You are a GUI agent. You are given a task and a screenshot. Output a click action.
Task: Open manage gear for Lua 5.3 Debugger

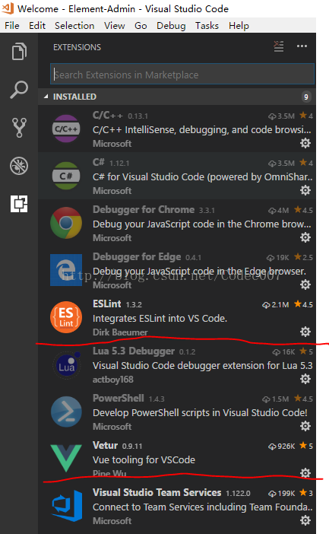point(305,379)
